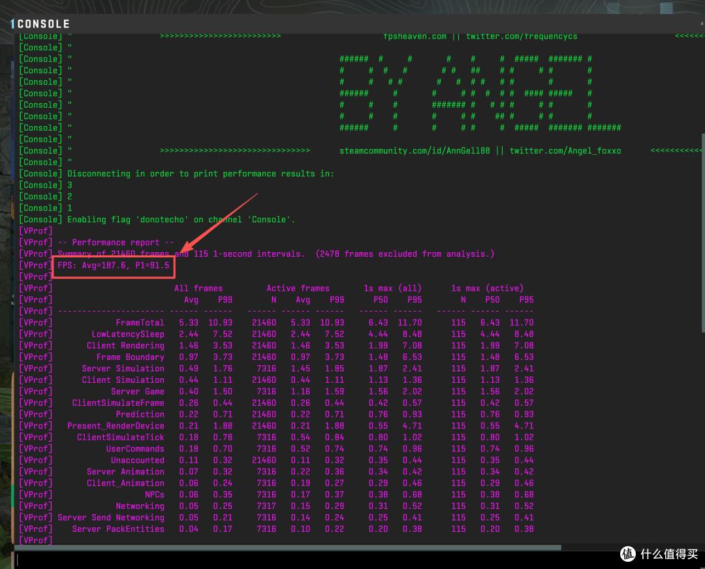Click the 'Client Simulation' row label

[123, 380]
